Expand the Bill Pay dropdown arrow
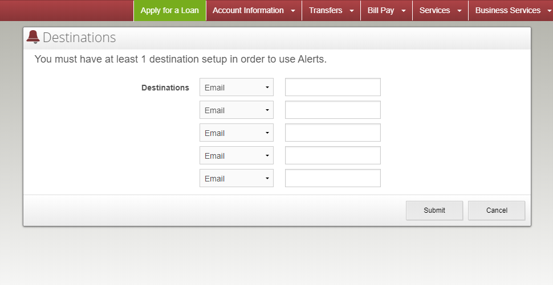Viewport: 553px width, 285px height. (x=404, y=11)
